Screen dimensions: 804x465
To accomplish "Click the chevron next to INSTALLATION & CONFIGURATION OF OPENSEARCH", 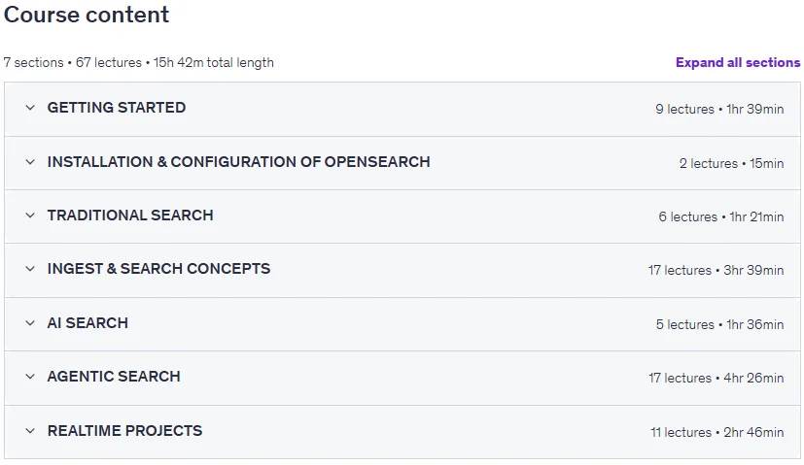I will coord(30,162).
